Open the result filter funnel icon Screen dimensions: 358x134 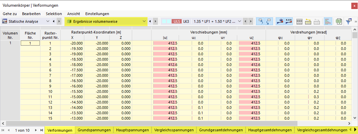click(x=348, y=21)
